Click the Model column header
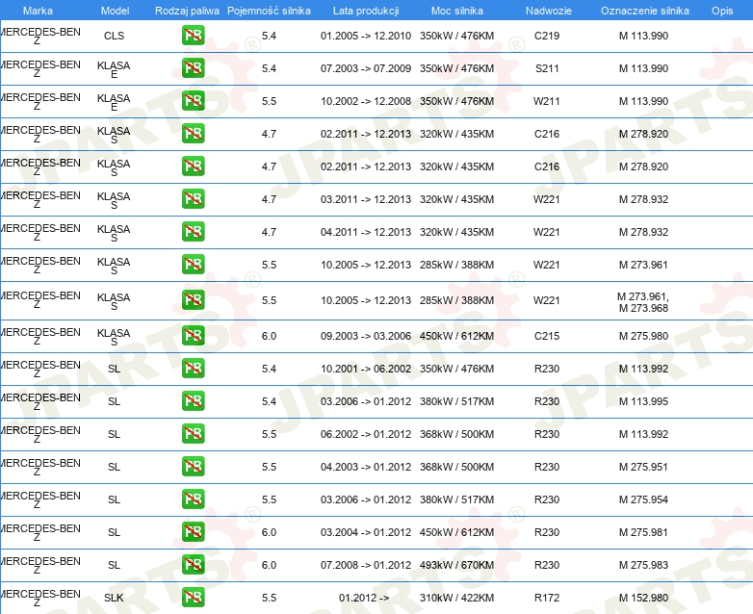The height and width of the screenshot is (614, 753). click(115, 11)
